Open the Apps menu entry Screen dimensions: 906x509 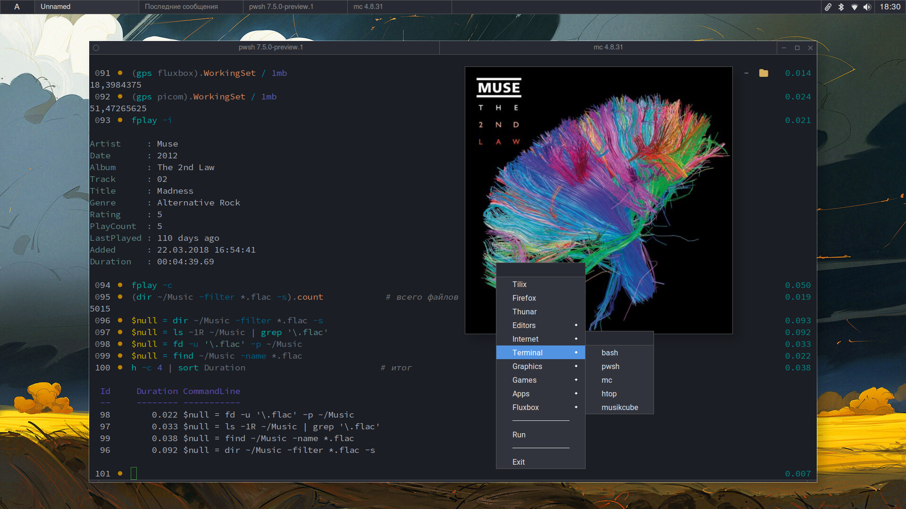pos(541,394)
